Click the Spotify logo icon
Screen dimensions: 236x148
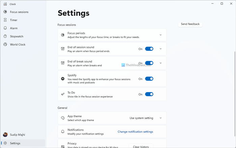(x=63, y=79)
